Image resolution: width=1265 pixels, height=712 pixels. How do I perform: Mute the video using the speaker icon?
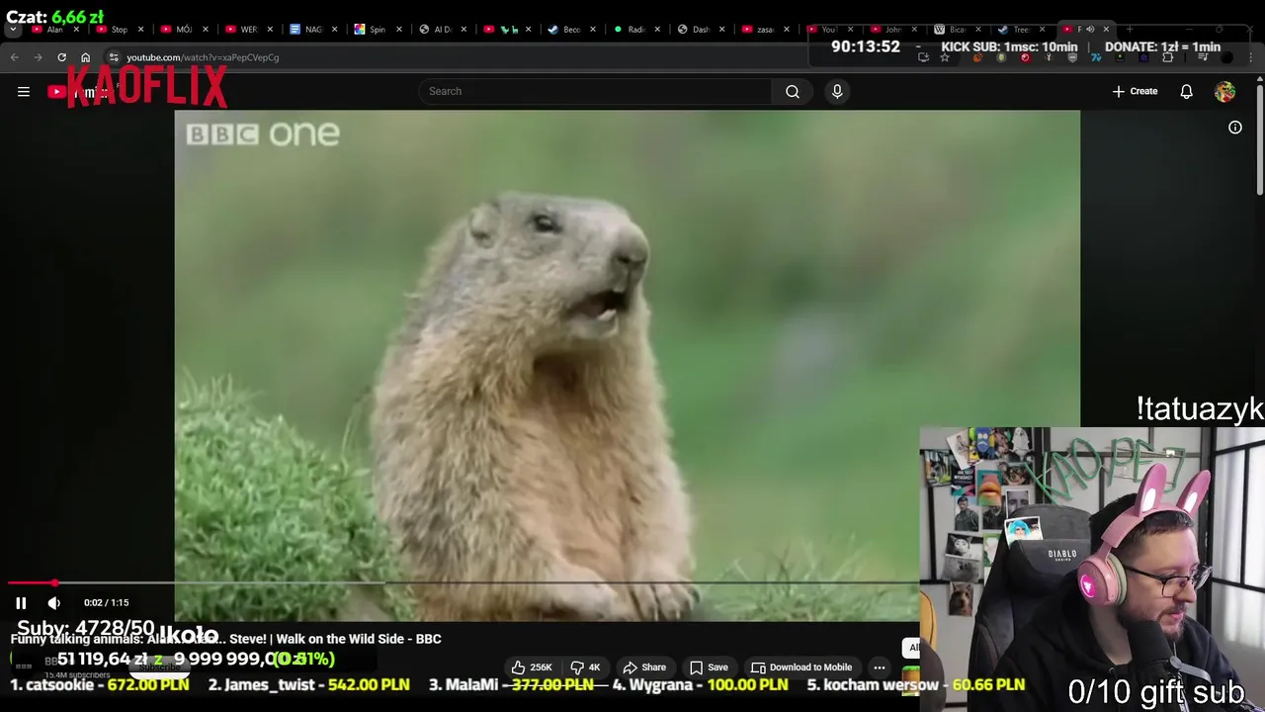pyautogui.click(x=54, y=602)
